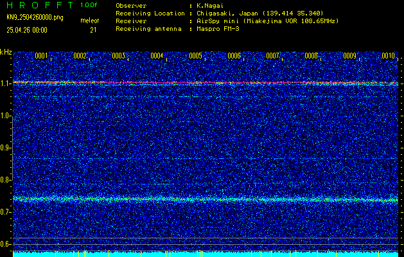The image size is (404, 257).
Task: Click the meteor count label
Action: (90, 21)
